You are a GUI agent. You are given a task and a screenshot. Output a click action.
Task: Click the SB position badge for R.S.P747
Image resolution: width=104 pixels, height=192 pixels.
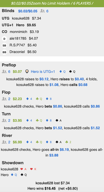click(x=4, y=46)
